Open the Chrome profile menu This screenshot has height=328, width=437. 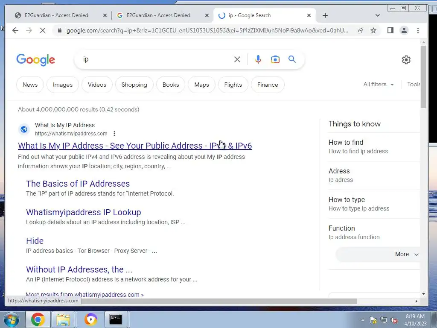coord(404,30)
